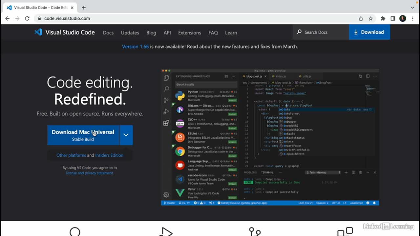
Task: Click the address bar URL code.visualstudio.com
Action: coord(67,19)
